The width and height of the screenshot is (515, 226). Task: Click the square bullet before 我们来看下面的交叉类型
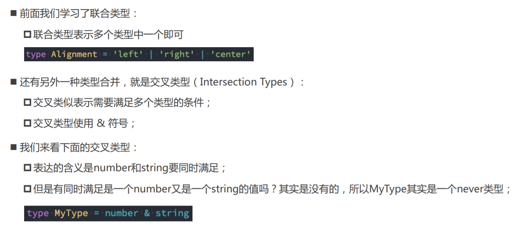coord(14,148)
